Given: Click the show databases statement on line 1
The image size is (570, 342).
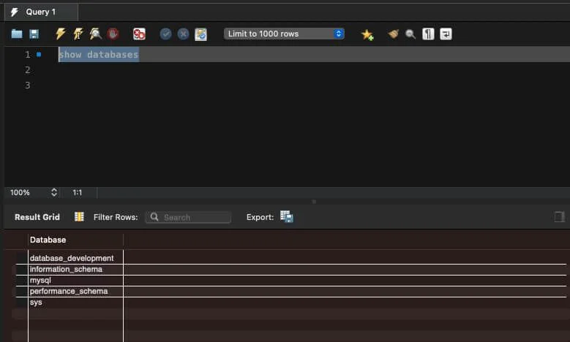Looking at the screenshot, I should (99, 55).
